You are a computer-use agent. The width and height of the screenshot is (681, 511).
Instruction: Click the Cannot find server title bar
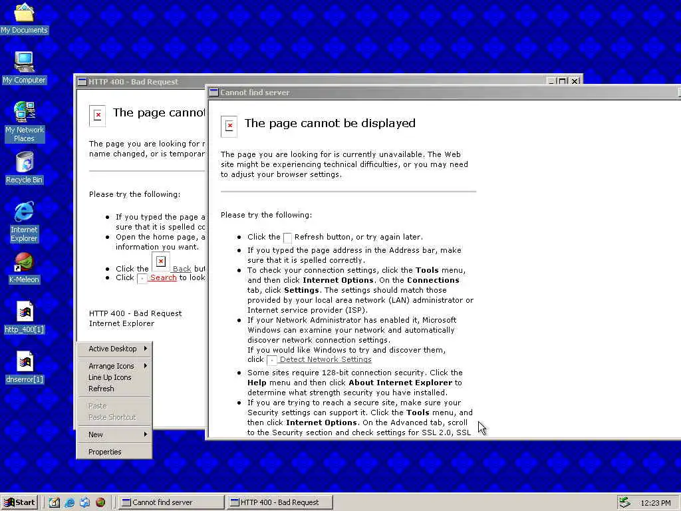point(444,92)
